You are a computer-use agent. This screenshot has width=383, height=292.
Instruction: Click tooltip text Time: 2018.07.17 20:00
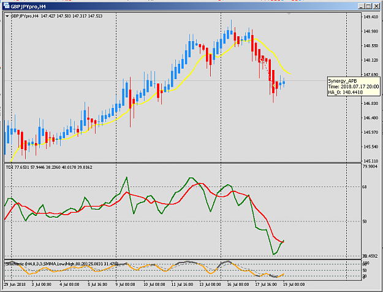[353, 86]
